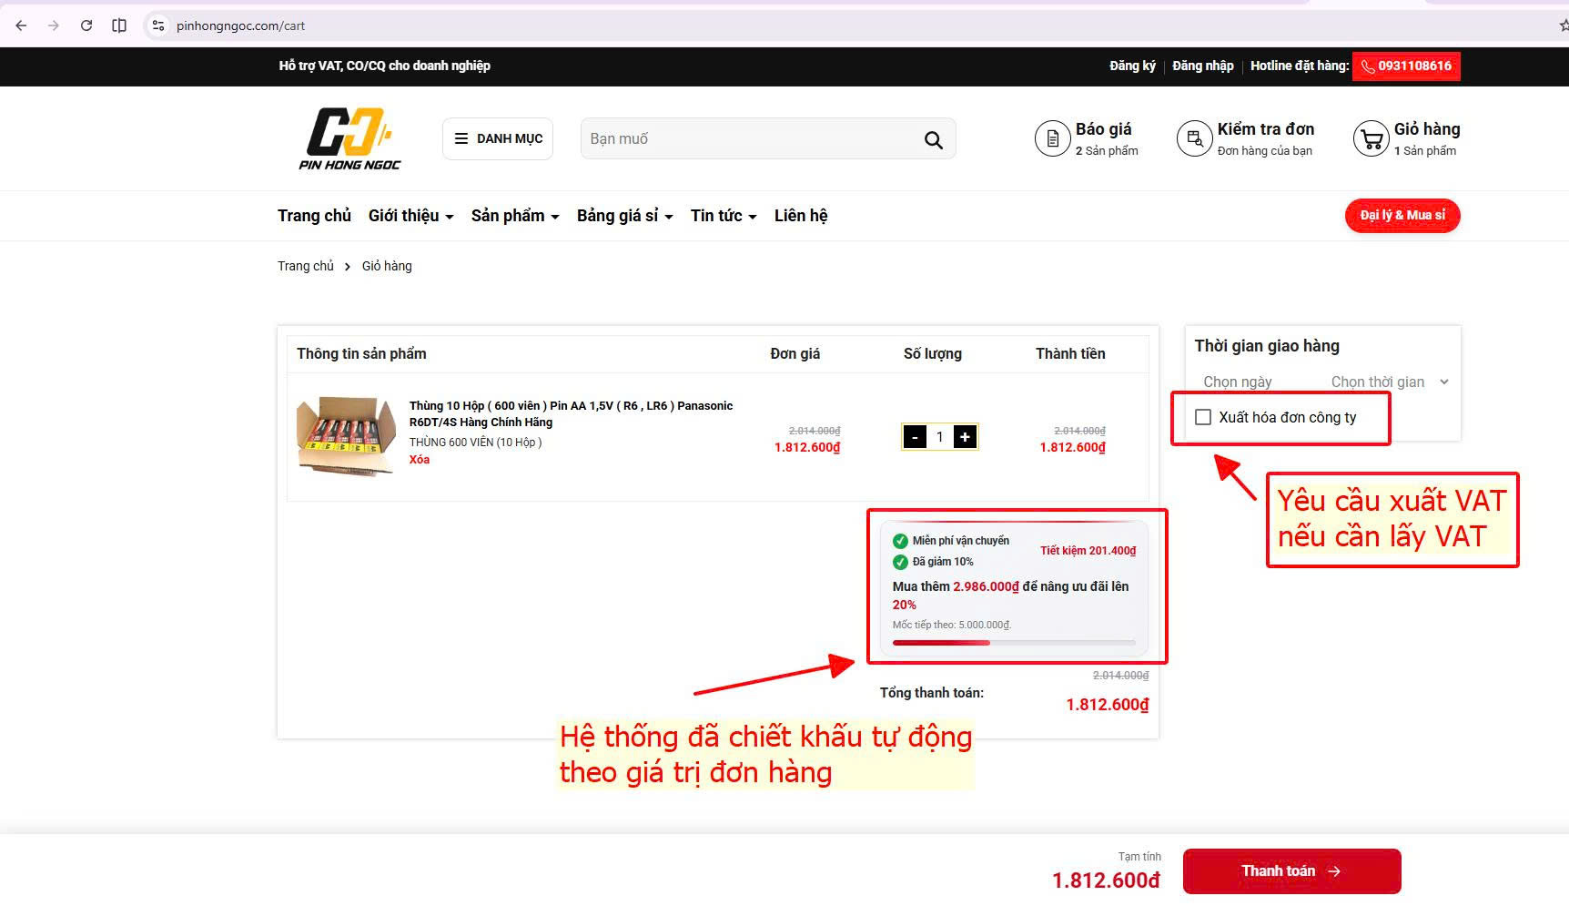Click the Thanh toán checkout button
The width and height of the screenshot is (1569, 906).
pos(1291,871)
